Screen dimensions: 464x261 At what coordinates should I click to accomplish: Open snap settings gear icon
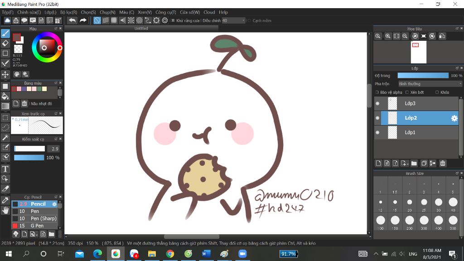(165, 20)
